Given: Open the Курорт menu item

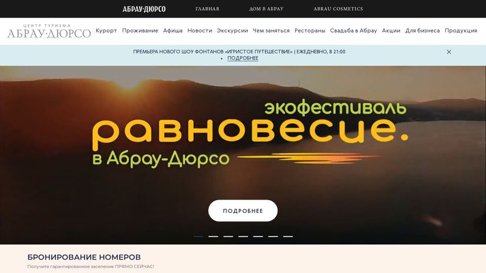Looking at the screenshot, I should pos(106,31).
